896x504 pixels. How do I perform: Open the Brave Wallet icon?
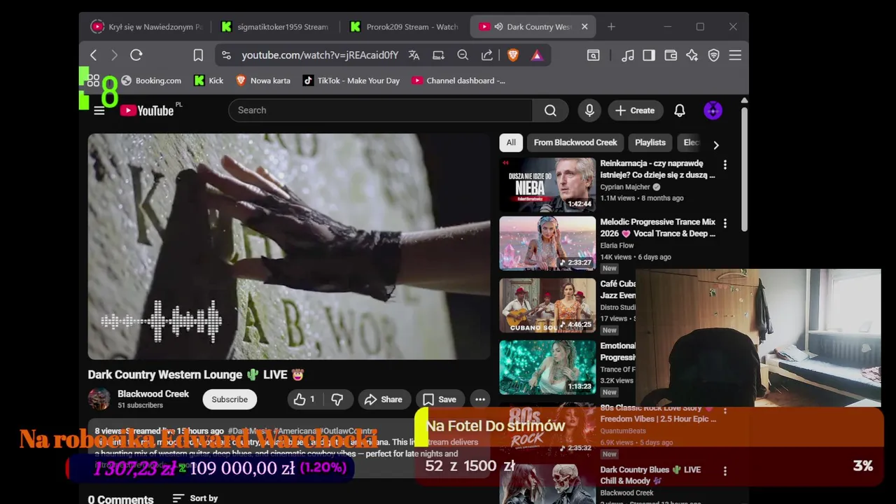[x=671, y=55]
